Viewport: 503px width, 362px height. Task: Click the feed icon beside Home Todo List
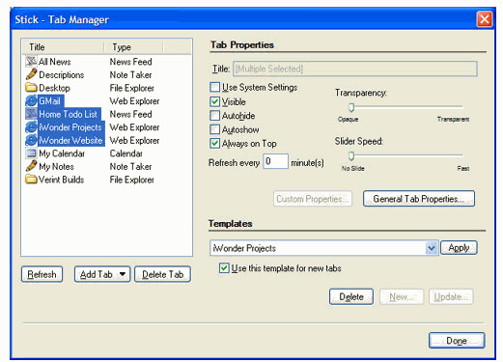pyautogui.click(x=31, y=114)
